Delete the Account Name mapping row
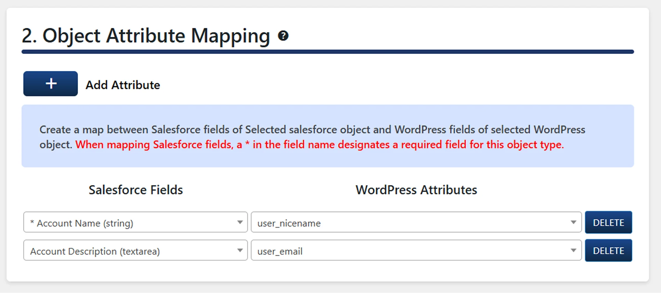Screen dimensions: 661x293 [608, 222]
